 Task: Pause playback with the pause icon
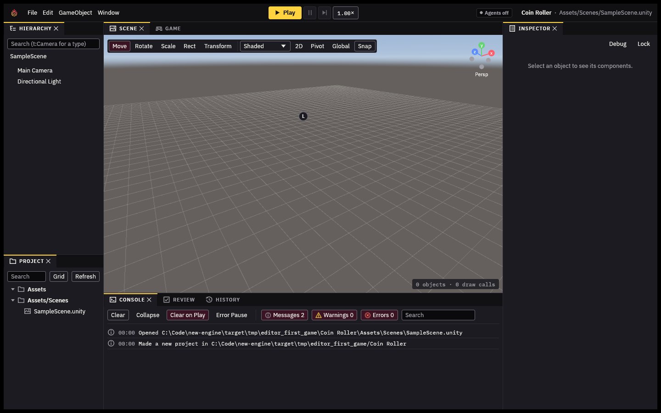pyautogui.click(x=310, y=13)
